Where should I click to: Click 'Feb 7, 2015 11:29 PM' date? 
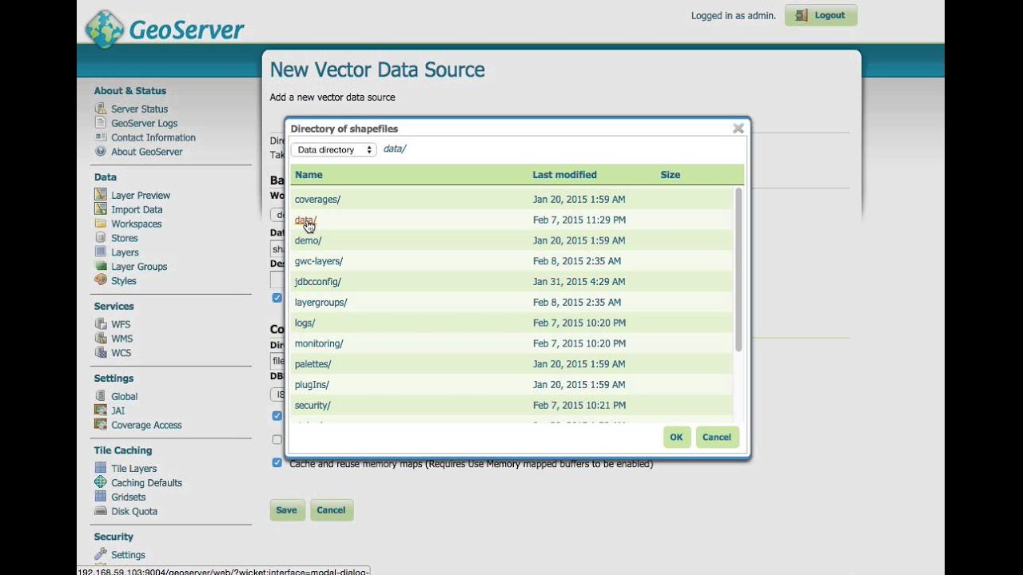[x=579, y=220]
